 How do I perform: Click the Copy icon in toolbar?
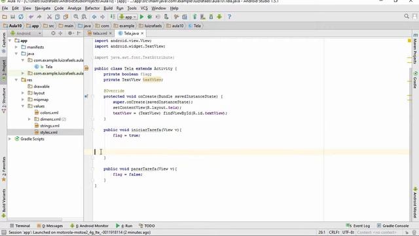57,17
